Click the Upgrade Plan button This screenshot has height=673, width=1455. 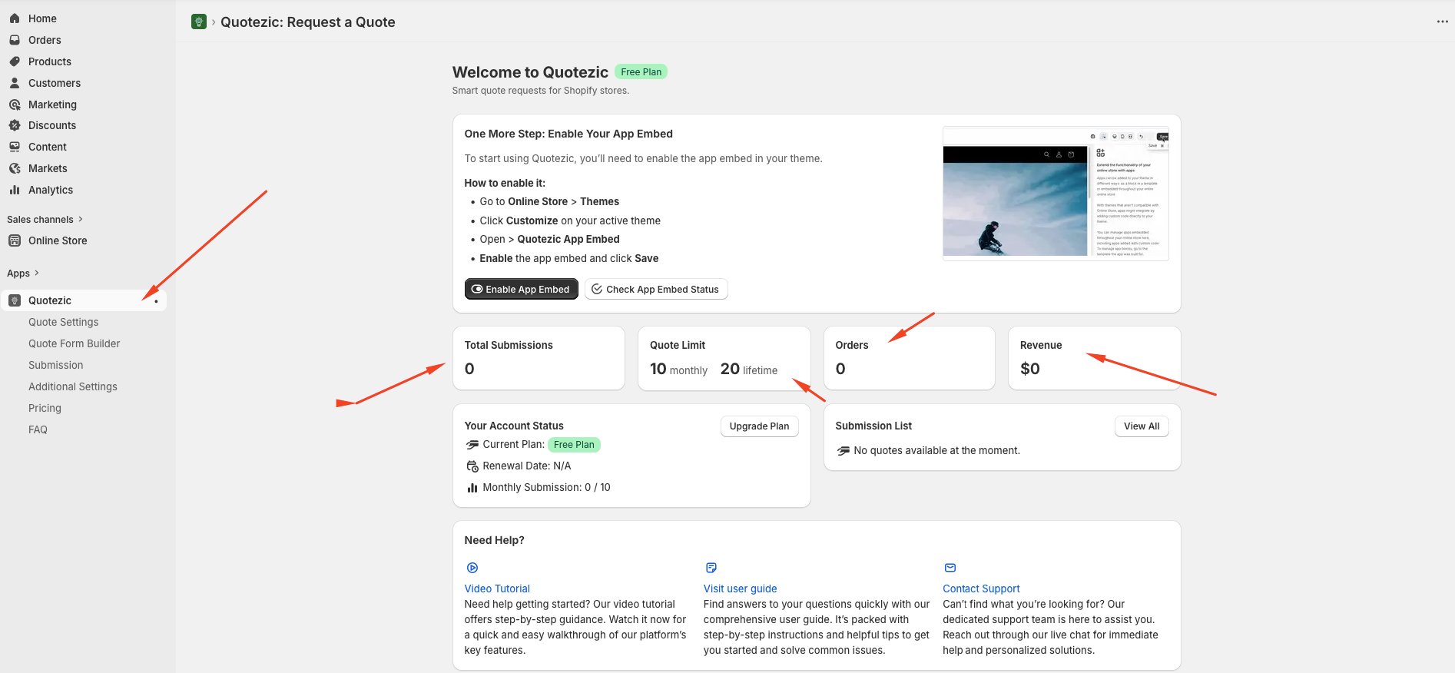[759, 426]
